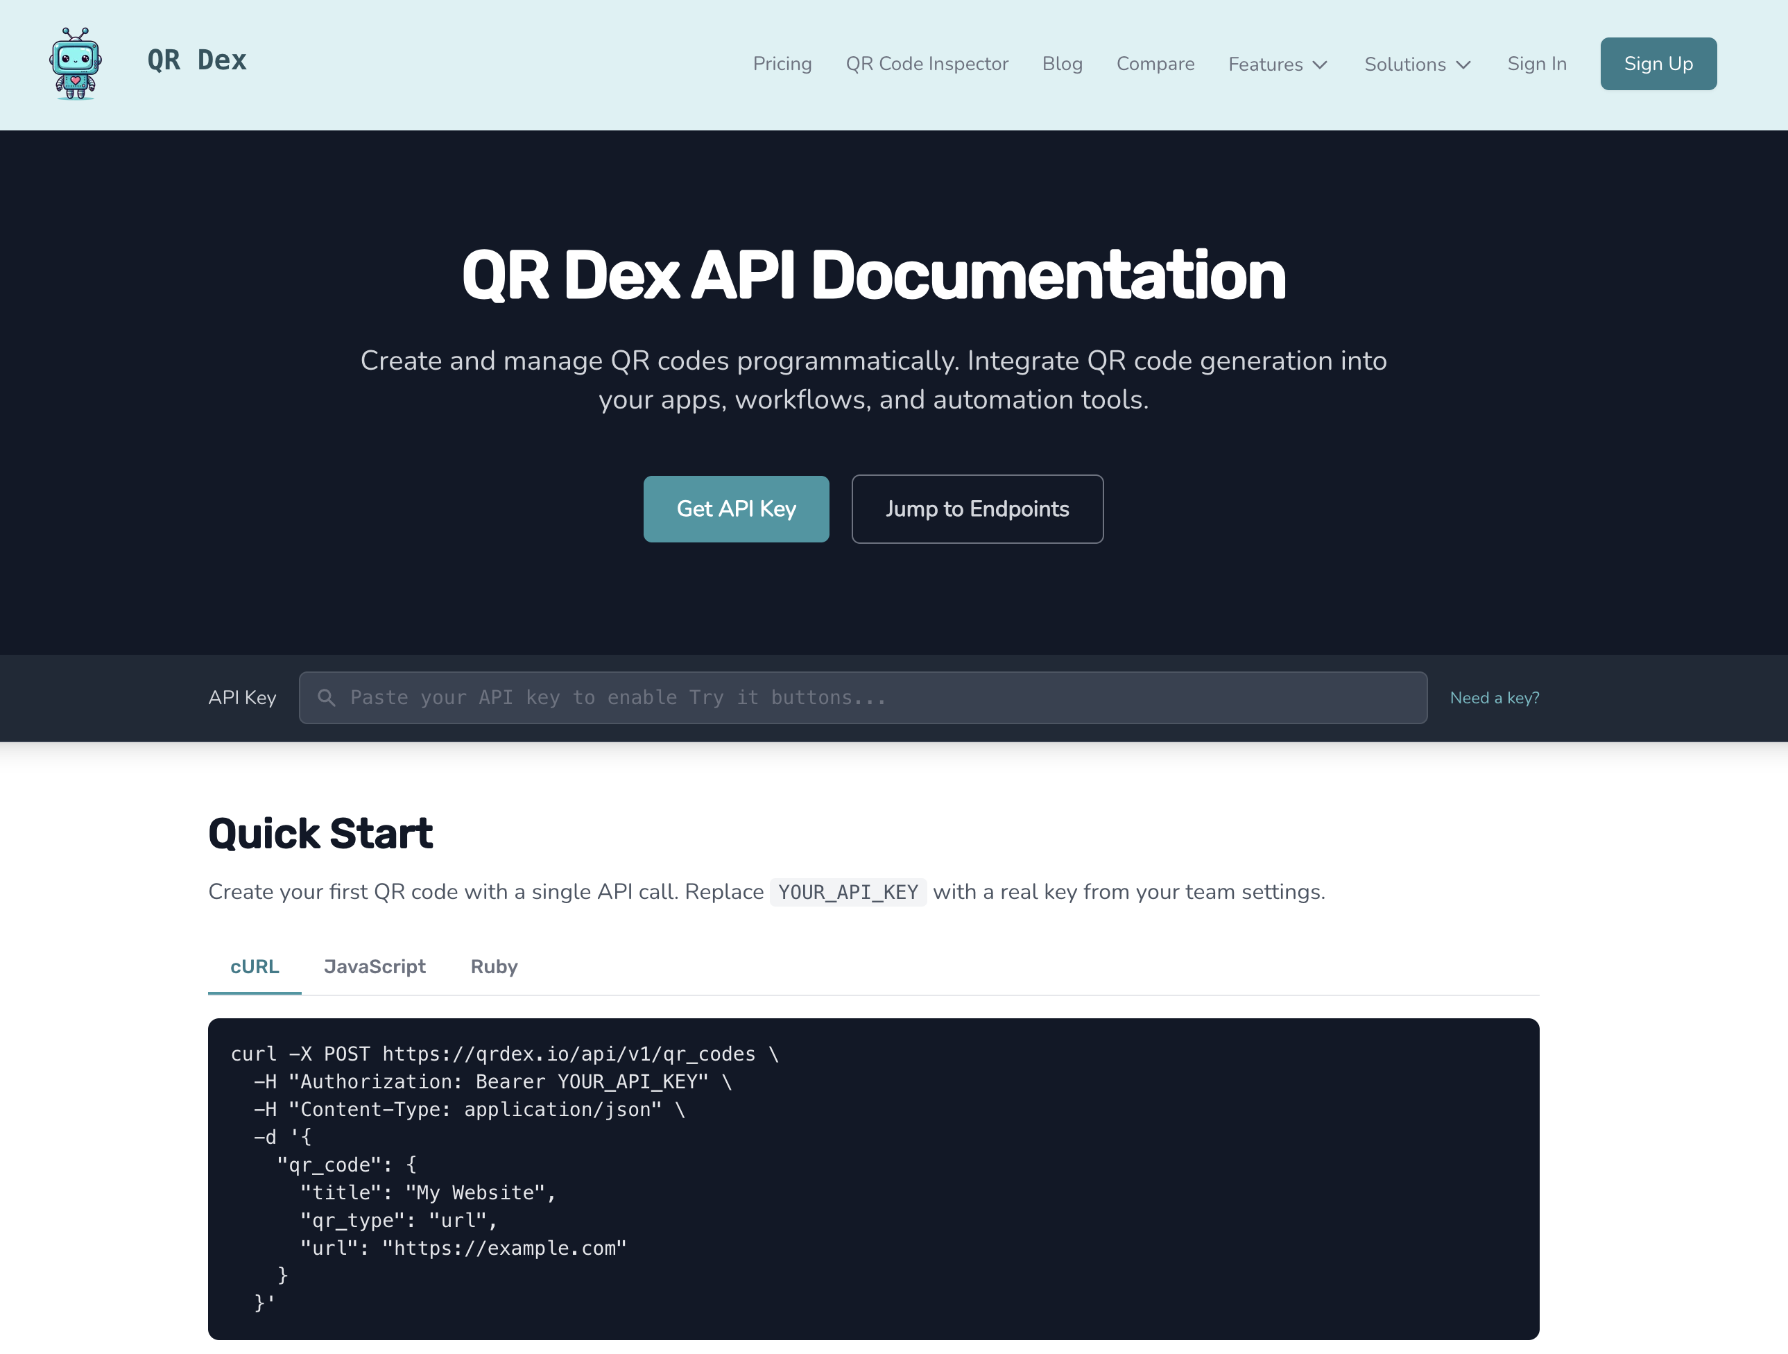Click Jump to Endpoints button
The height and width of the screenshot is (1354, 1788).
(977, 508)
